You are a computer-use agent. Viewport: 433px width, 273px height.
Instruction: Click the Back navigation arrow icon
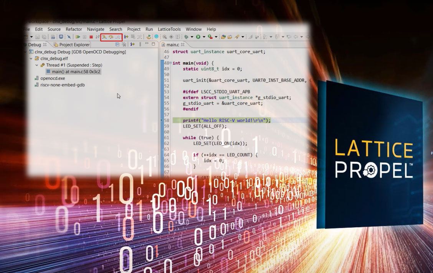pos(296,37)
